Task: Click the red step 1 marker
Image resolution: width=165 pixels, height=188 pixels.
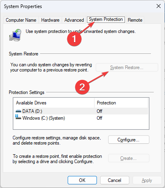Action: pyautogui.click(x=74, y=39)
